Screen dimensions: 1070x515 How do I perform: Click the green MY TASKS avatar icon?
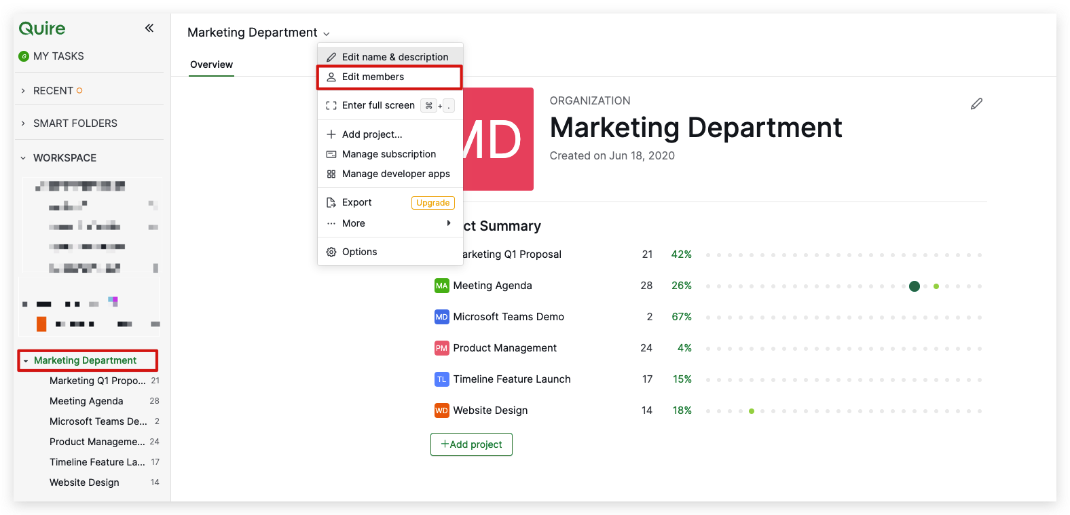click(24, 56)
